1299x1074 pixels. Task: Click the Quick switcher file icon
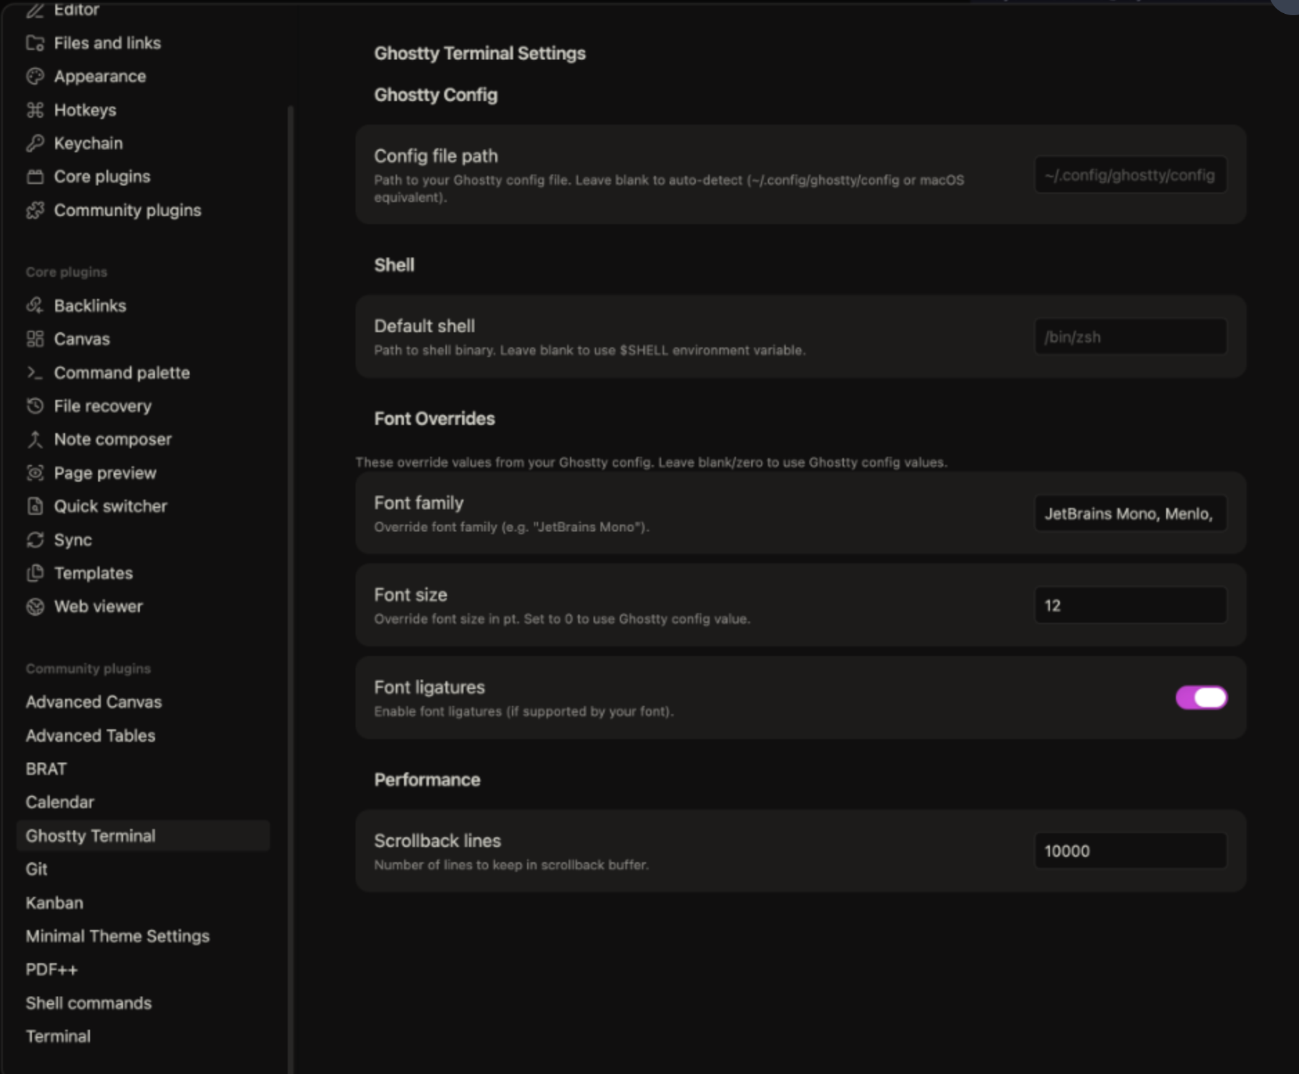[35, 507]
